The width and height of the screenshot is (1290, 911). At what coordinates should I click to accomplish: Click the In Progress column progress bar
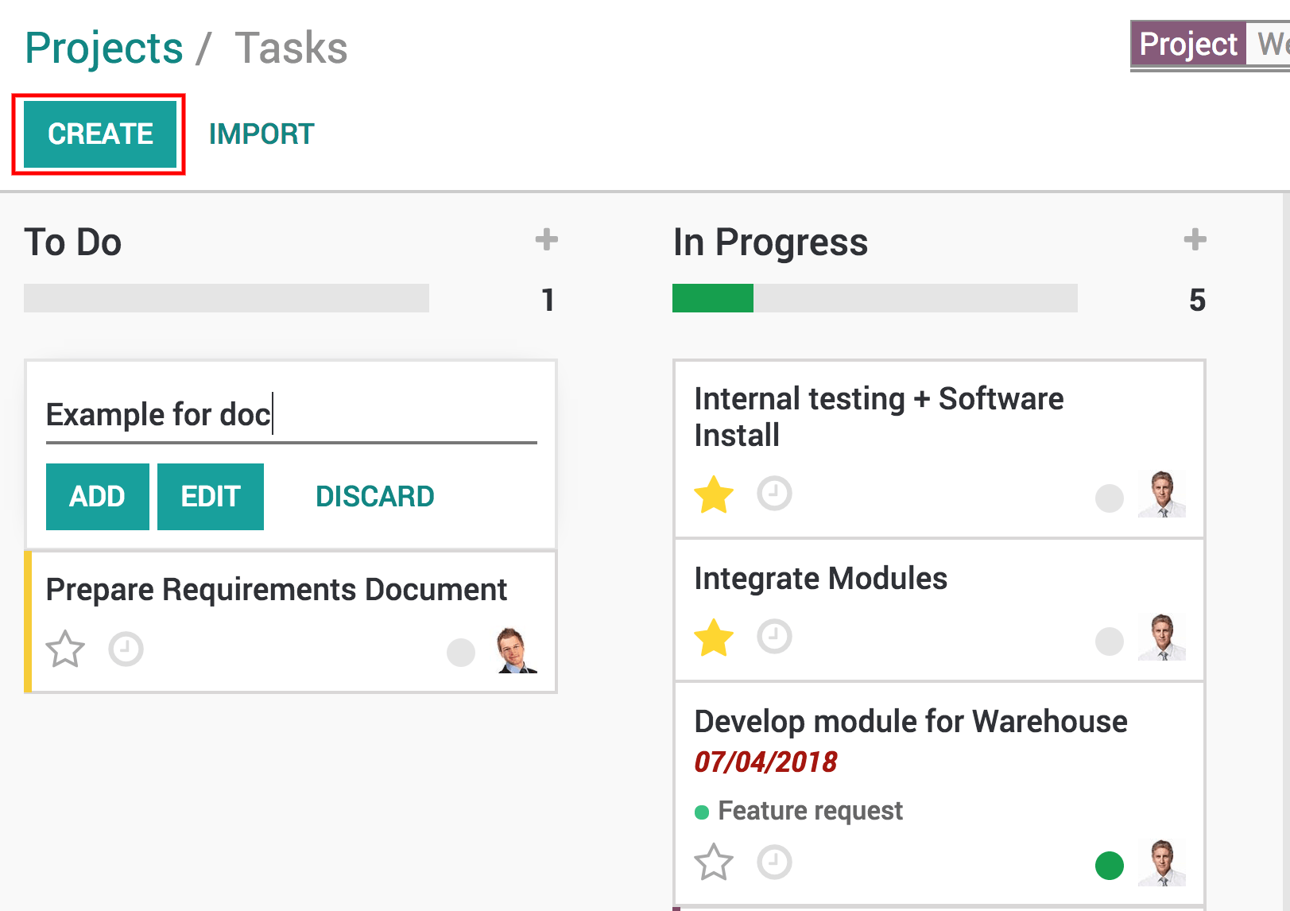[x=874, y=300]
